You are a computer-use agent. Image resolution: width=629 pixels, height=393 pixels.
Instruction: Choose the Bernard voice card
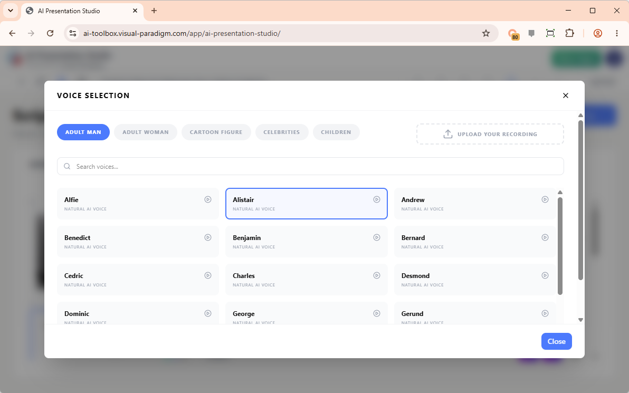475,242
